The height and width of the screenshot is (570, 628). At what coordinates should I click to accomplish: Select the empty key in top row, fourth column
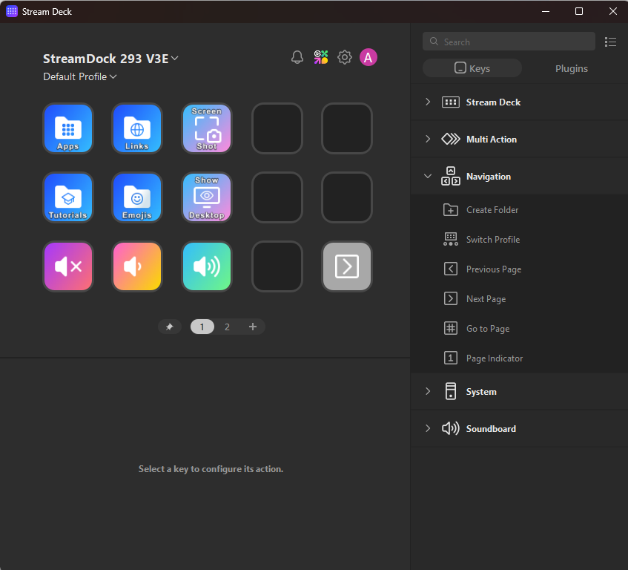[x=277, y=128]
